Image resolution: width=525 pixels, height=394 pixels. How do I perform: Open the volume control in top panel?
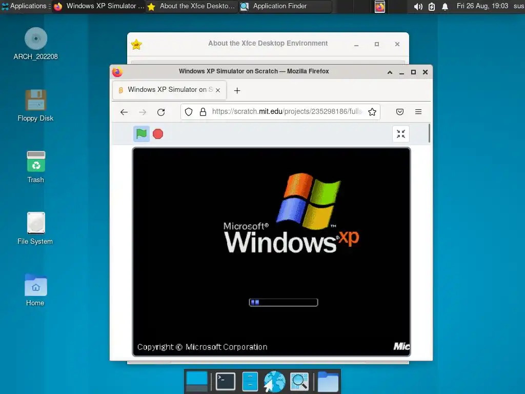pyautogui.click(x=418, y=6)
